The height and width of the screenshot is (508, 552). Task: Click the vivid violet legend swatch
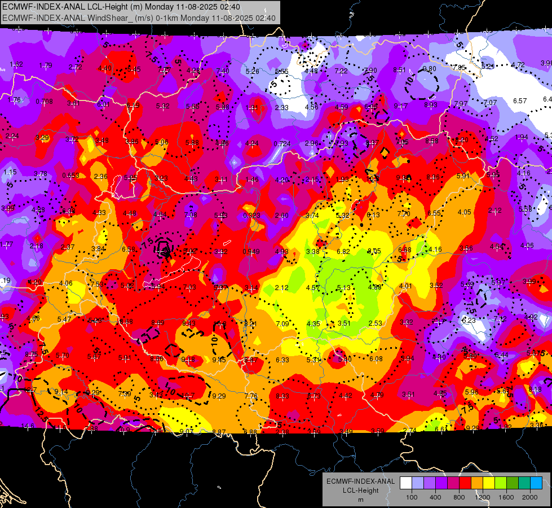(x=441, y=483)
